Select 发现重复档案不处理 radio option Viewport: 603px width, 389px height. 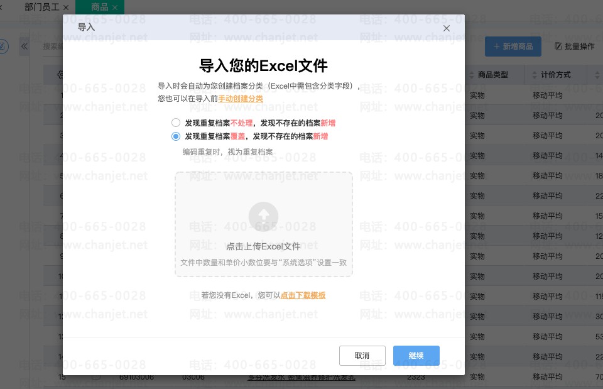click(x=176, y=123)
